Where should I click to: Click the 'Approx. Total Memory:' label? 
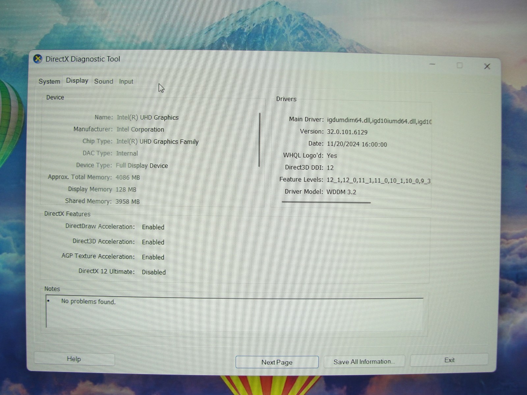click(x=80, y=177)
